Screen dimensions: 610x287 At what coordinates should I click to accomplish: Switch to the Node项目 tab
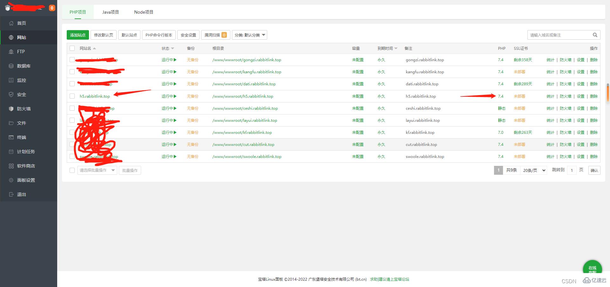coord(144,12)
